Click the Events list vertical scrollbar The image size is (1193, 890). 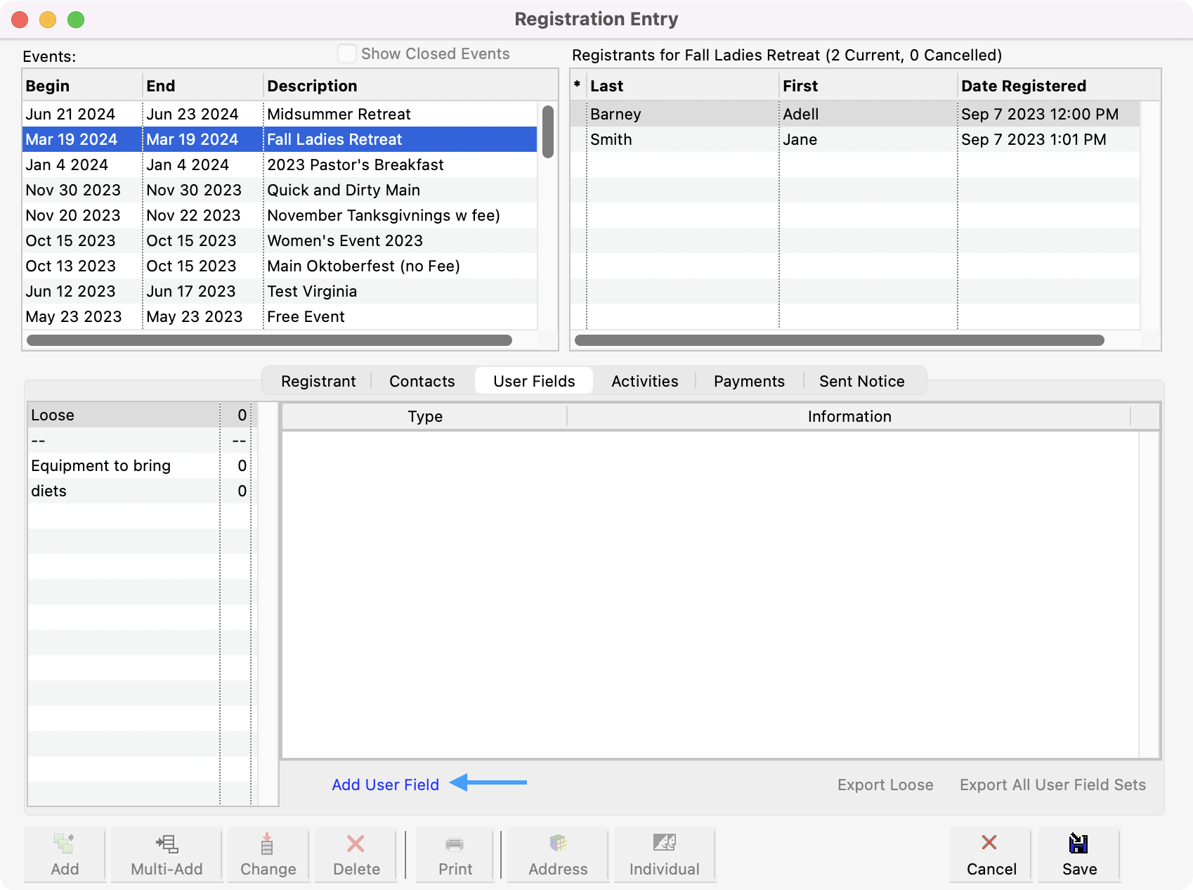tap(548, 132)
